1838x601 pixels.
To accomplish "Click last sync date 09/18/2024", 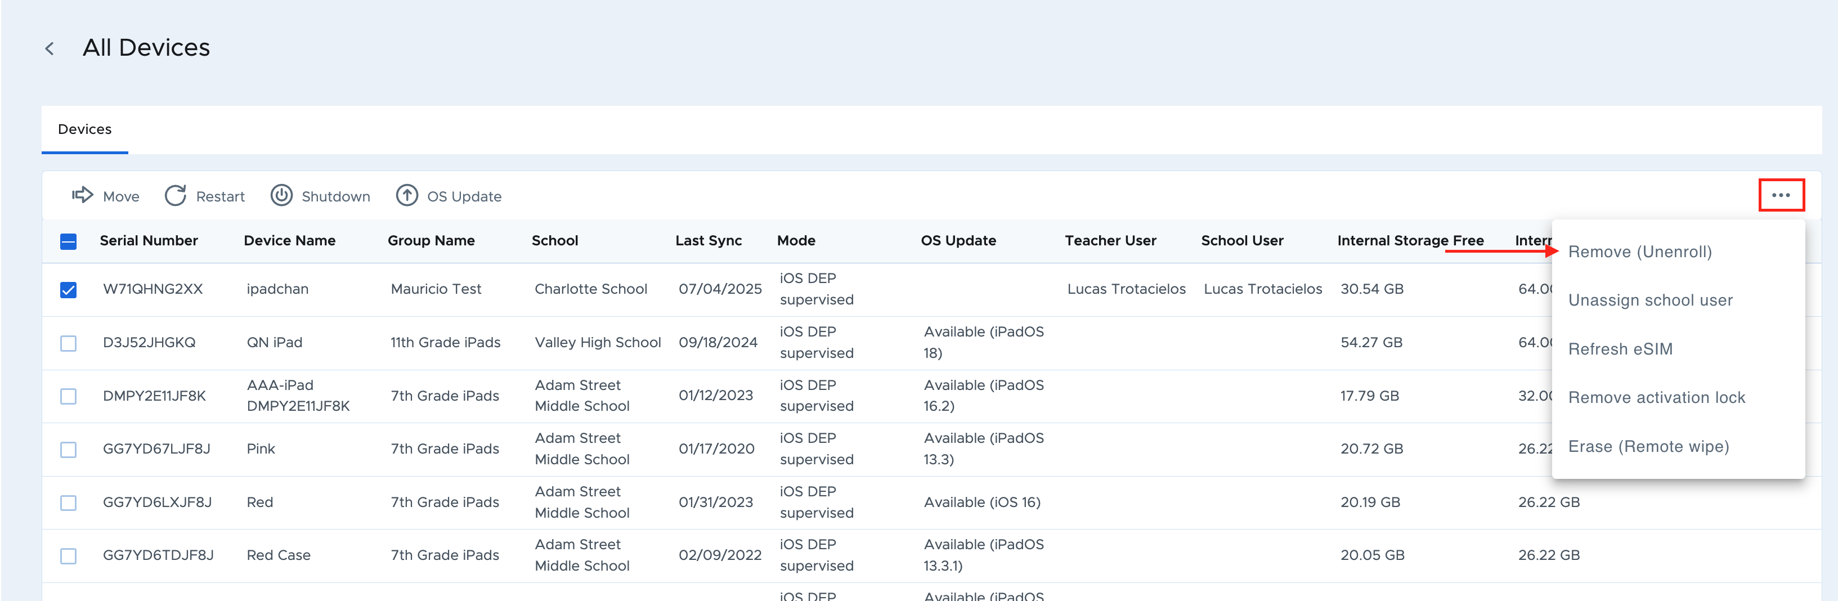I will tap(718, 343).
